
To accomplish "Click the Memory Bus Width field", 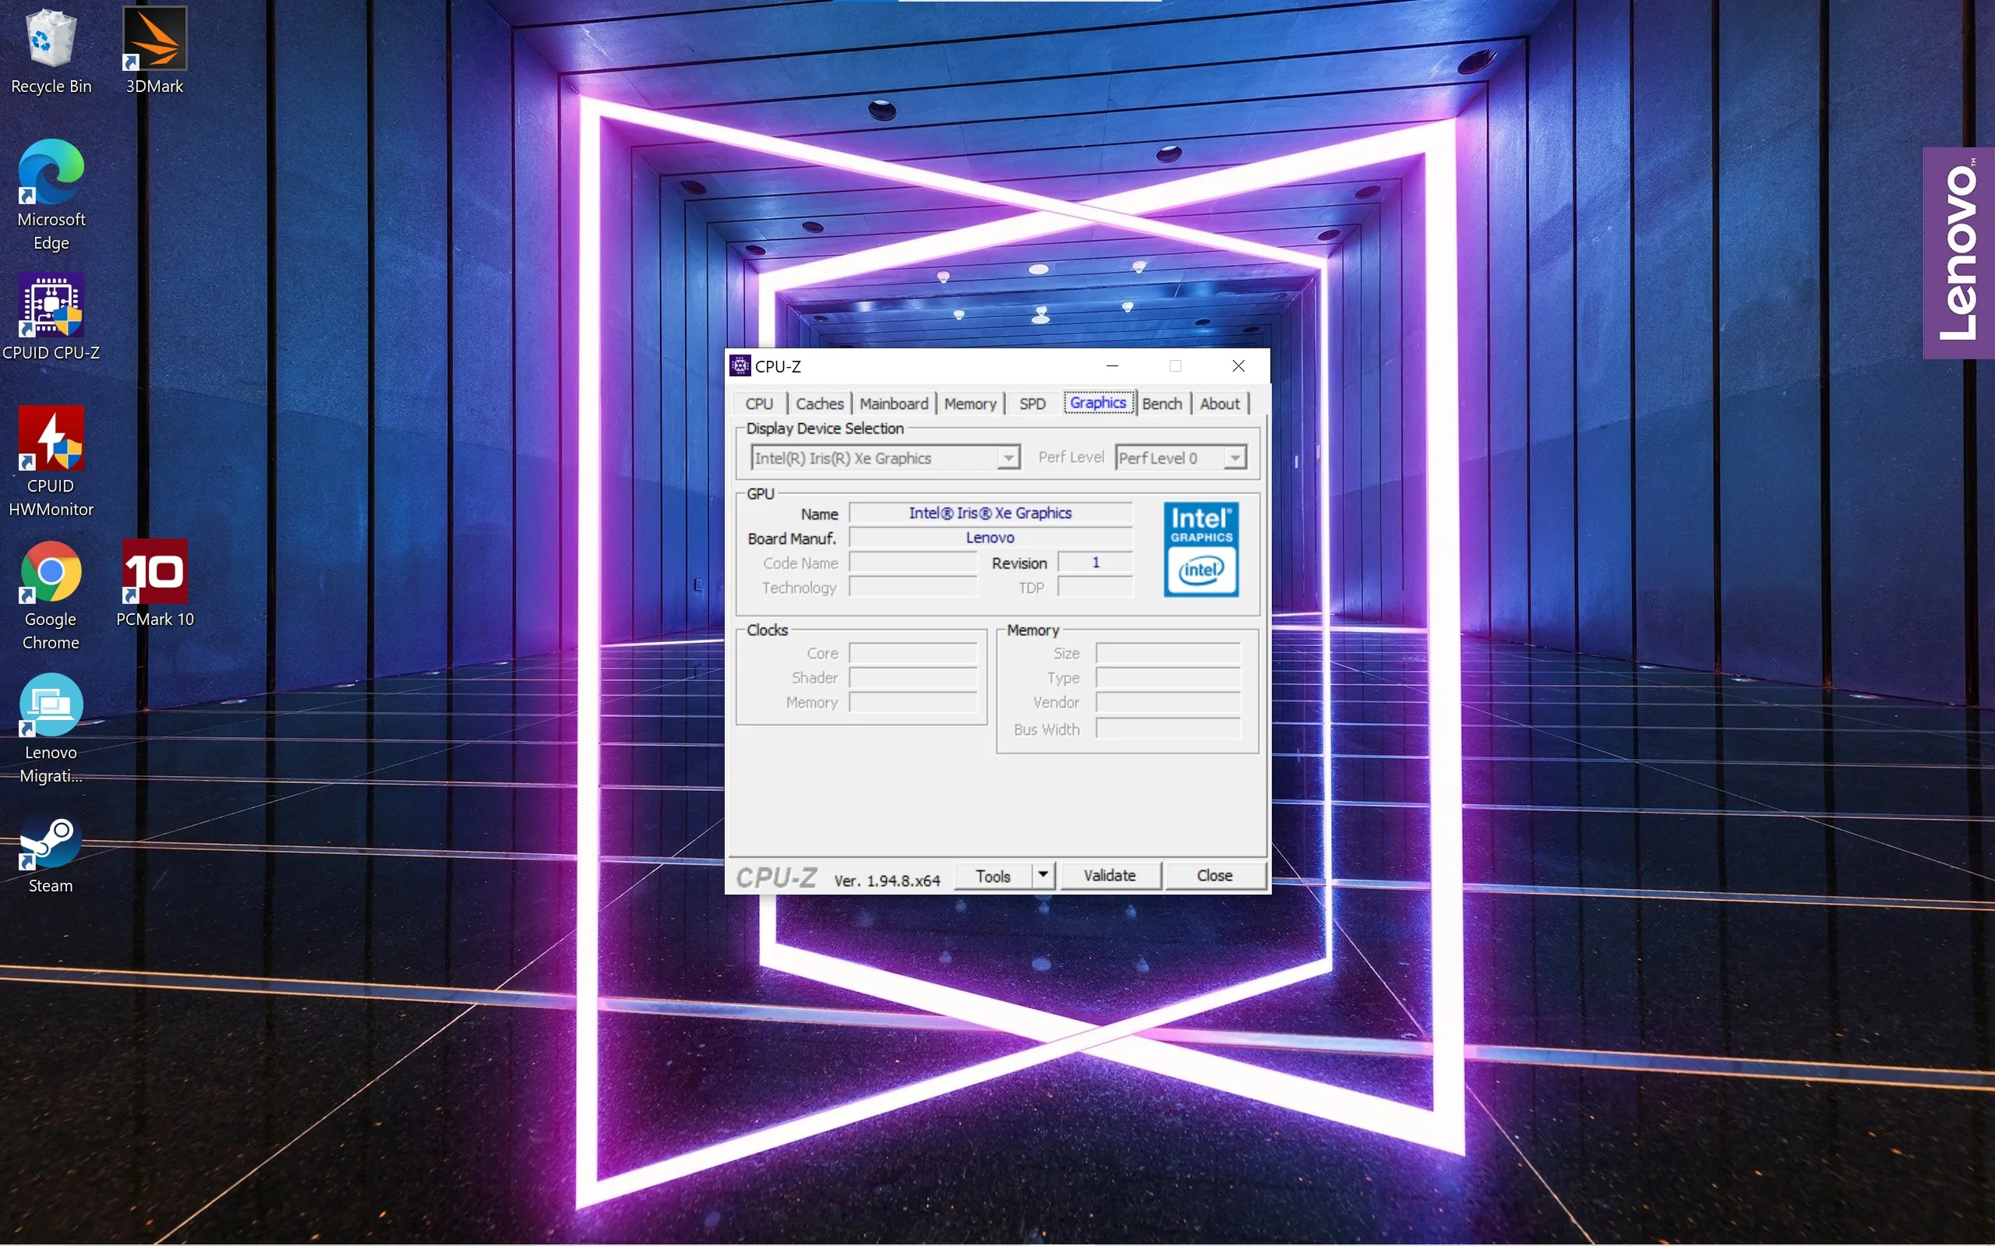I will click(x=1167, y=729).
